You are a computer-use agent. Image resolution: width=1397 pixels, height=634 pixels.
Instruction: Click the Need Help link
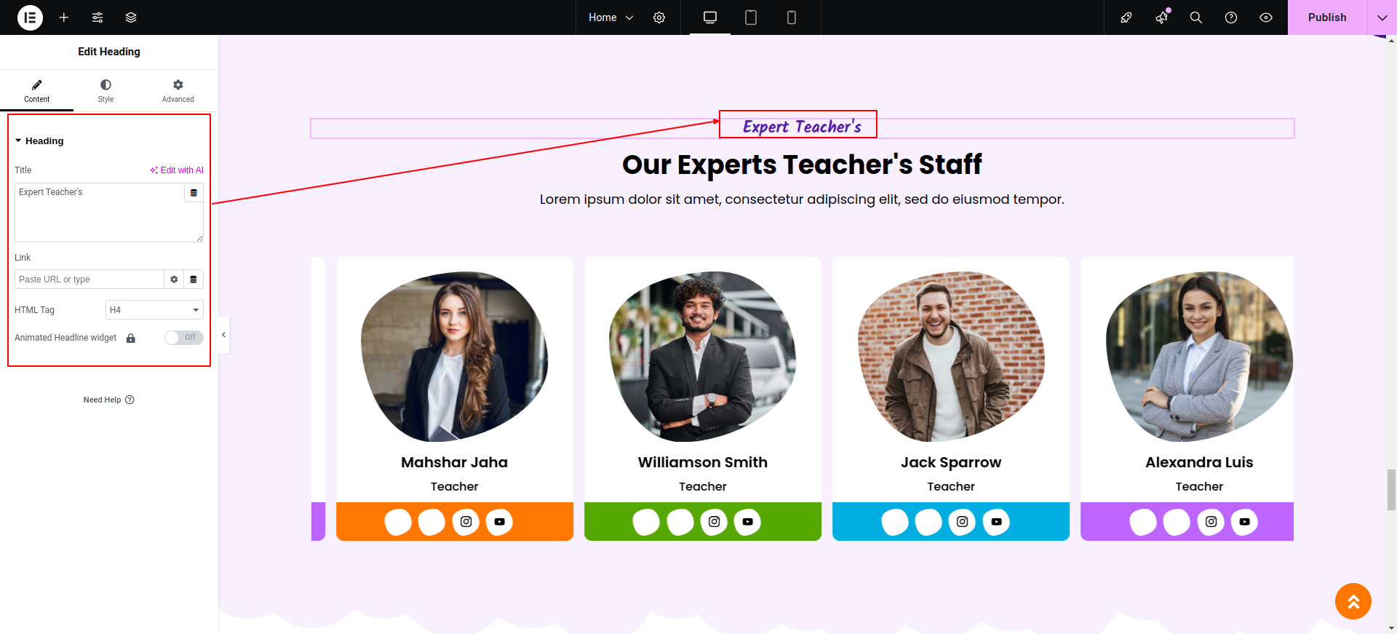point(108,400)
